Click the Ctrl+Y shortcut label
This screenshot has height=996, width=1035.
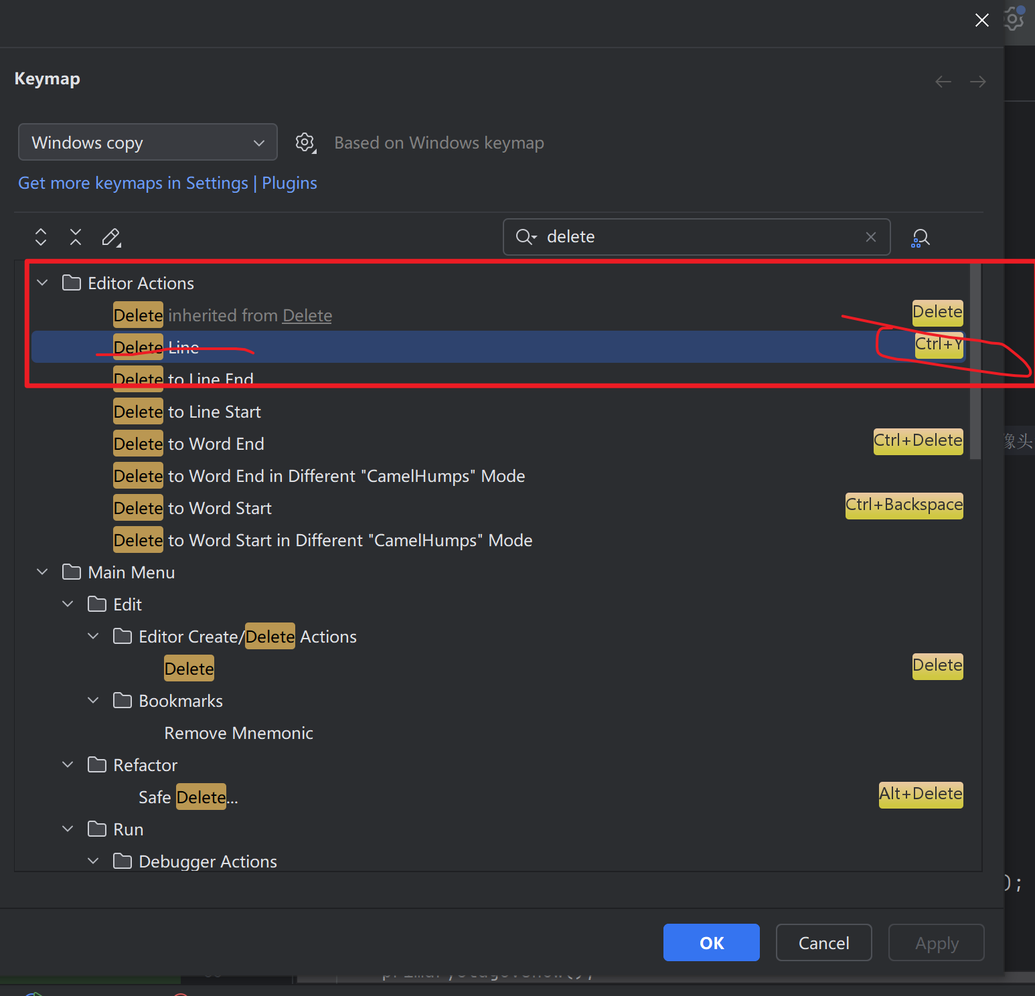pyautogui.click(x=939, y=344)
